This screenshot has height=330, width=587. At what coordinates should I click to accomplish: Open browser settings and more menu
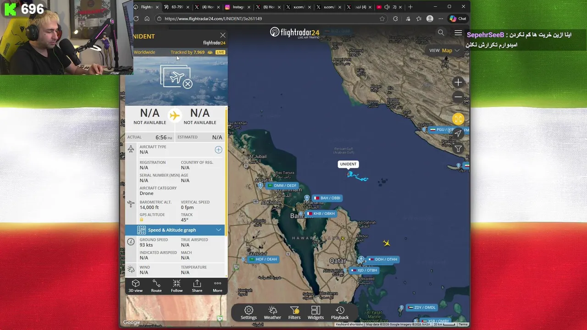(x=441, y=19)
